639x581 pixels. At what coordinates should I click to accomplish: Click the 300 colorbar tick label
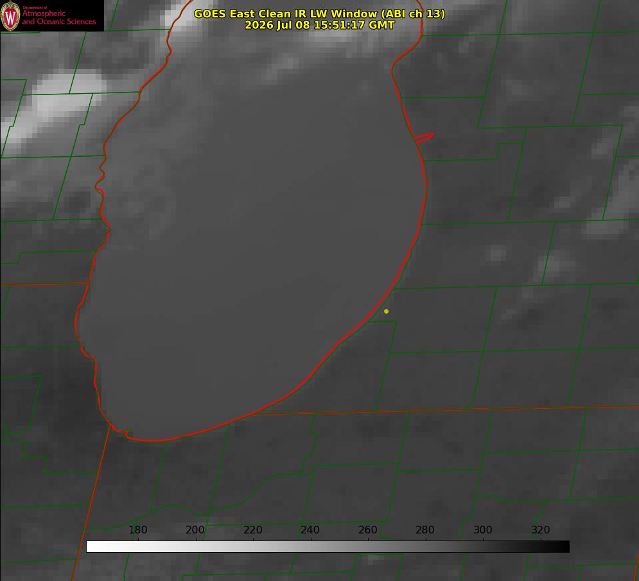click(x=483, y=530)
